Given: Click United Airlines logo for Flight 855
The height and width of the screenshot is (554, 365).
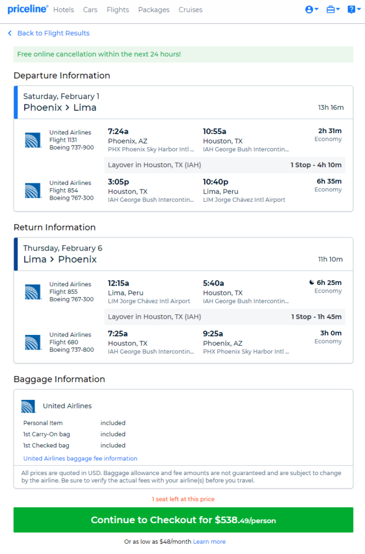Looking at the screenshot, I should click(x=32, y=292).
